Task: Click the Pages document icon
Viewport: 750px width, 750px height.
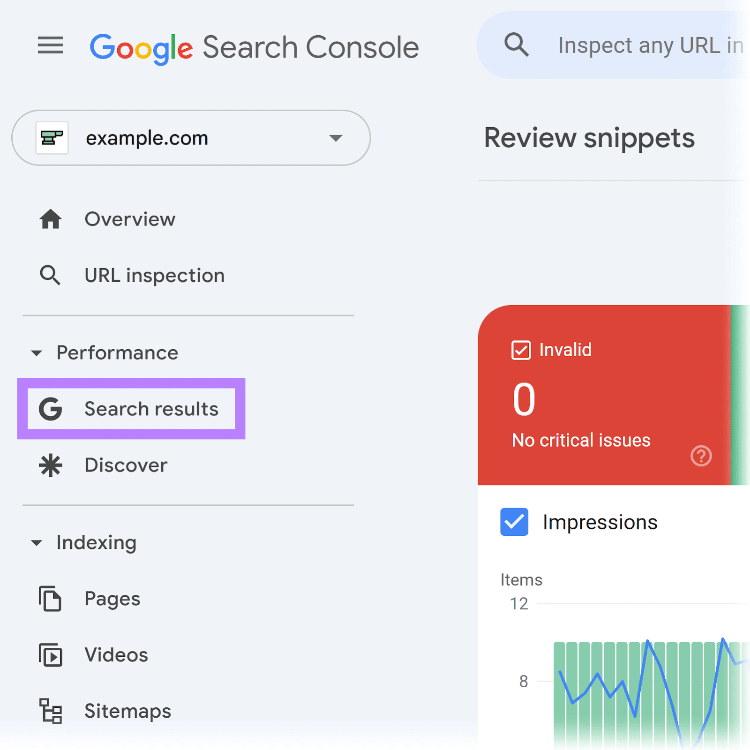Action: (50, 598)
